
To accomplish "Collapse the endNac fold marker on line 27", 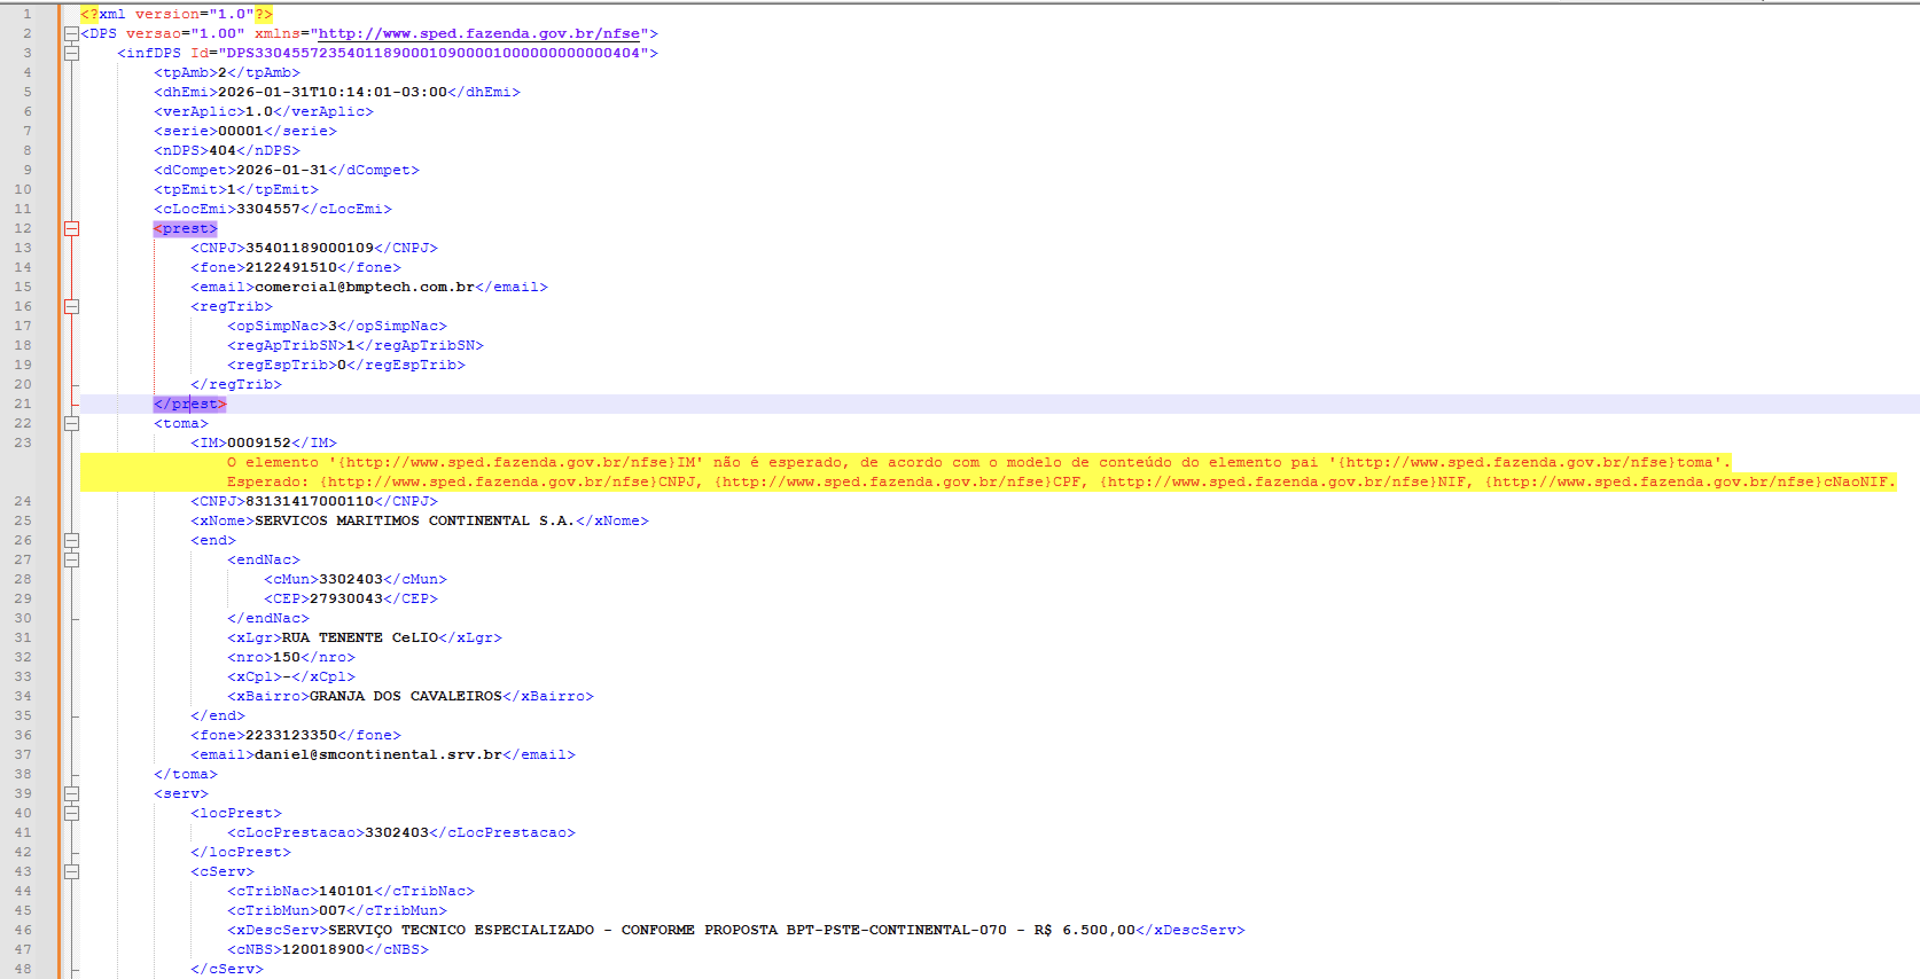I will point(72,559).
